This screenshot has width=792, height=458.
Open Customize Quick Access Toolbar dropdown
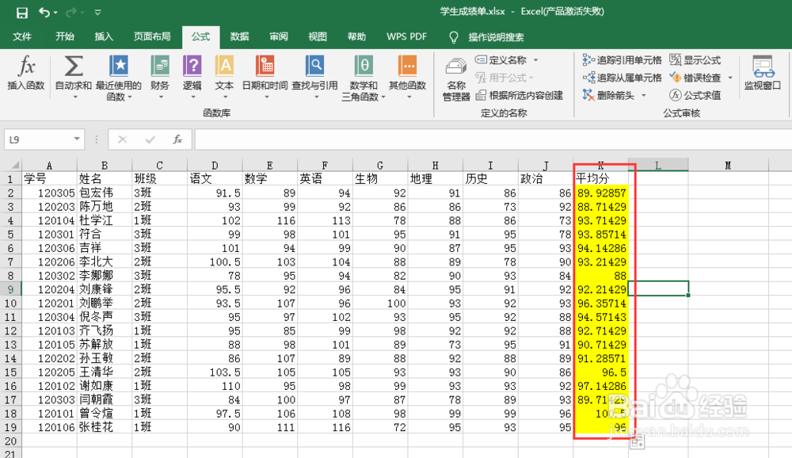coord(98,12)
